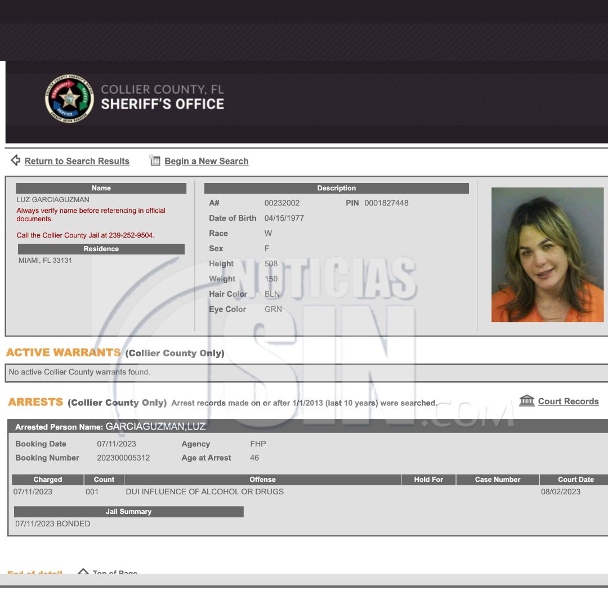This screenshot has height=608, width=608.
Task: Click the Description section header
Action: coord(336,188)
